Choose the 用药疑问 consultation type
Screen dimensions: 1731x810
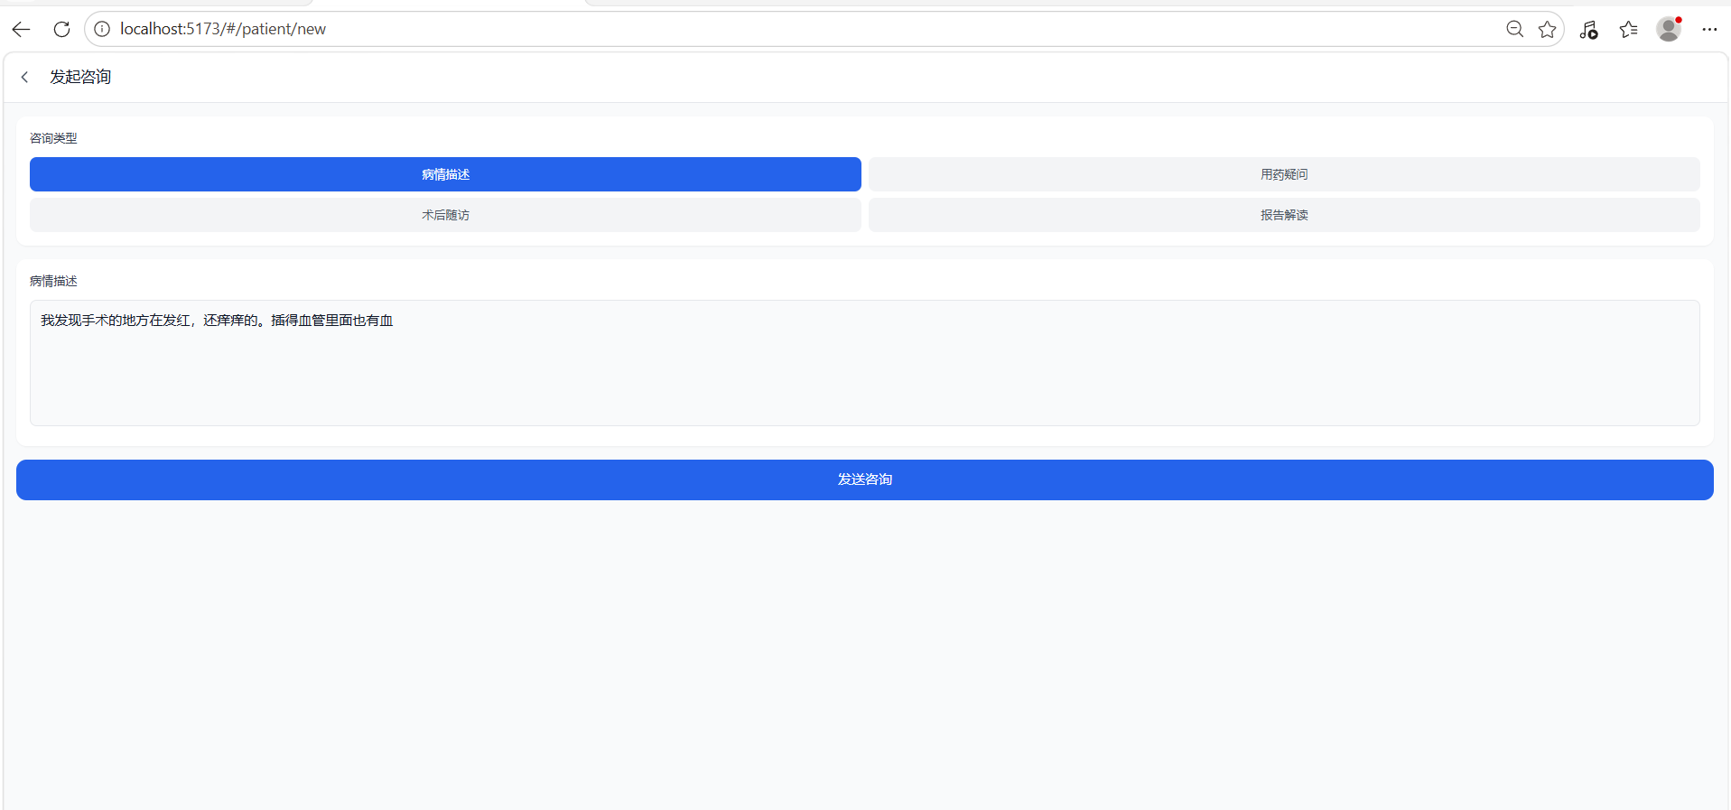[1283, 174]
